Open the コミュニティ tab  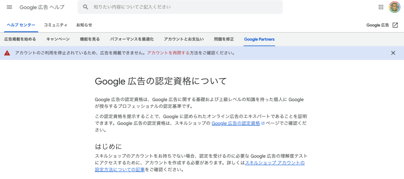tap(56, 25)
